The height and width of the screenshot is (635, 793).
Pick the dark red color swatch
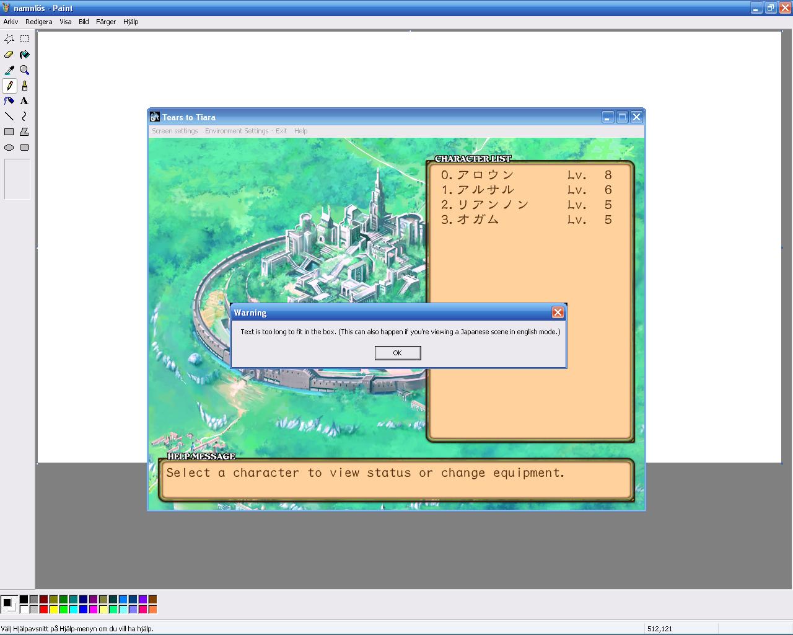[x=43, y=599]
